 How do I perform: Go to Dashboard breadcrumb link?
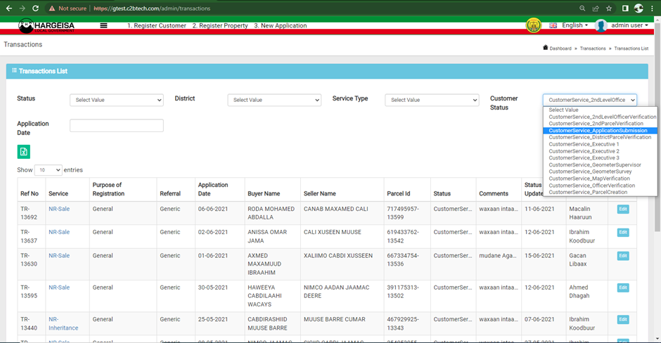[560, 48]
